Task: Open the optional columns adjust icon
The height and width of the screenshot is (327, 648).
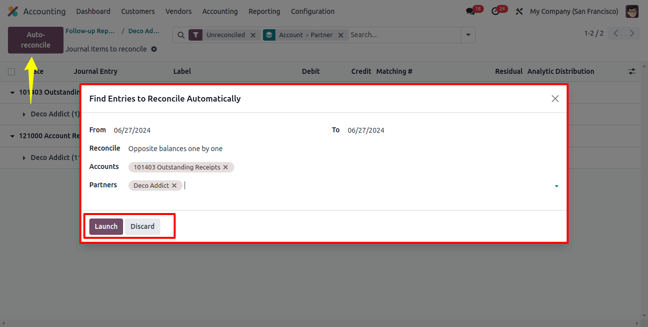Action: 632,71
